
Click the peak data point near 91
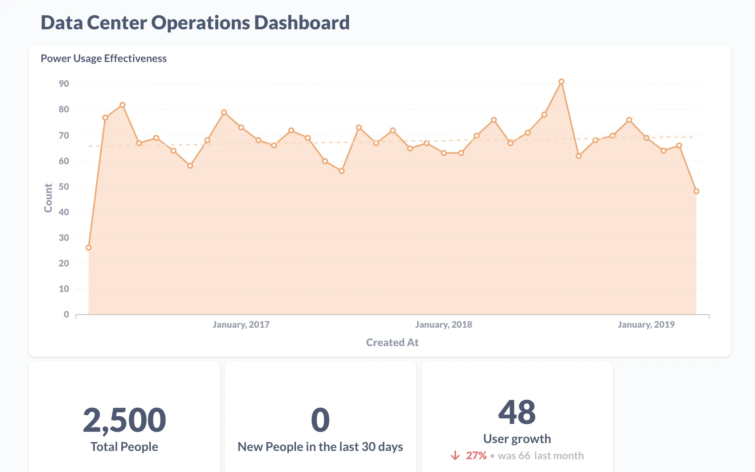562,82
